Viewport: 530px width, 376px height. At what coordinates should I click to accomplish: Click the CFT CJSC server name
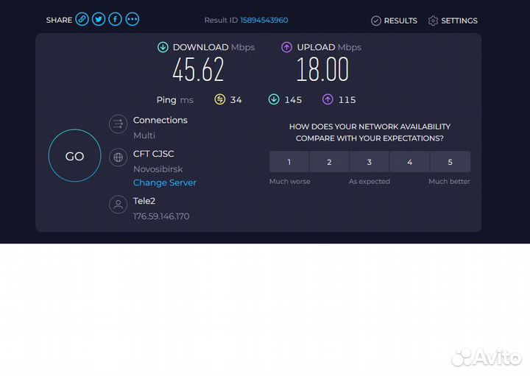click(x=153, y=154)
